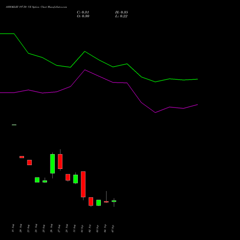
Task: Select the green 03 Sep candlestick
Action: pos(98,203)
